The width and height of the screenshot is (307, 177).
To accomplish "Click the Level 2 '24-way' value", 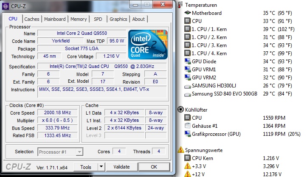I will coord(156,128).
